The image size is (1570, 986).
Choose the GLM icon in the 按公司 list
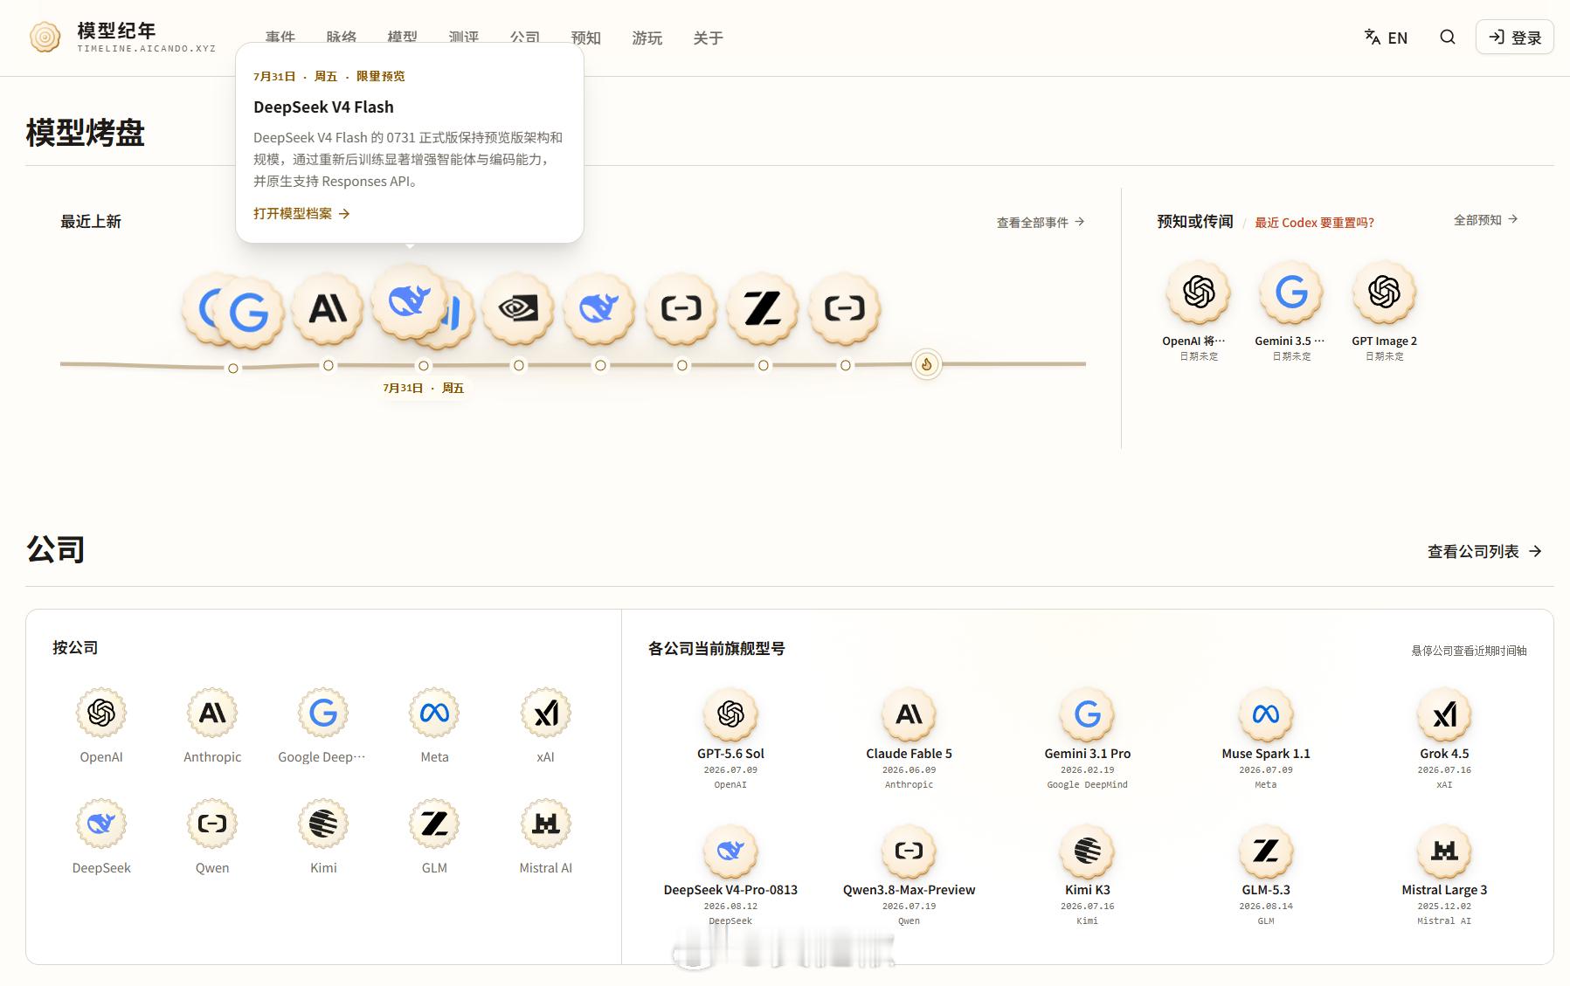pyautogui.click(x=434, y=824)
